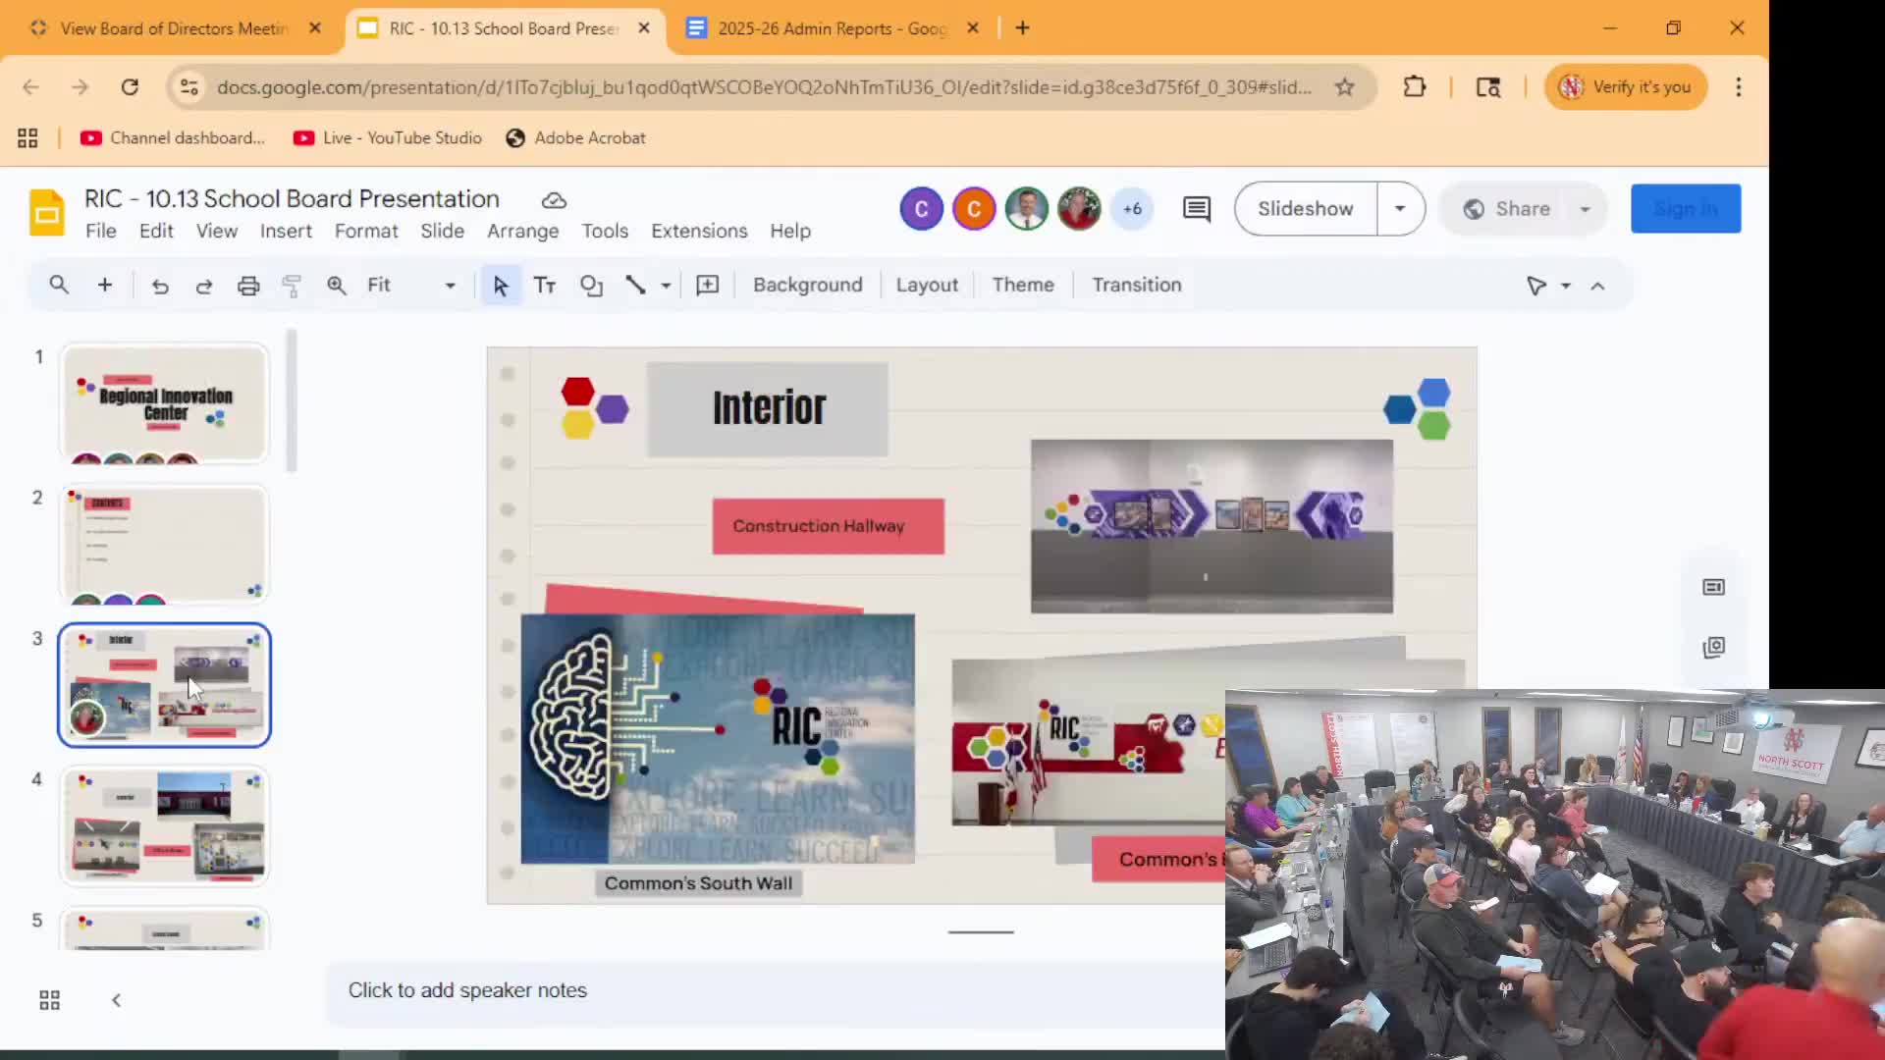Select the text box tool
1885x1060 pixels.
pos(545,286)
